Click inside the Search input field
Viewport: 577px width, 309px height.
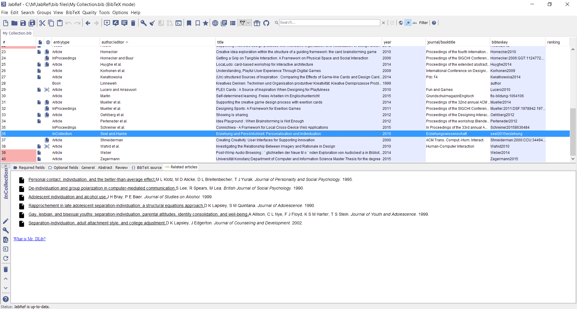[x=329, y=22]
